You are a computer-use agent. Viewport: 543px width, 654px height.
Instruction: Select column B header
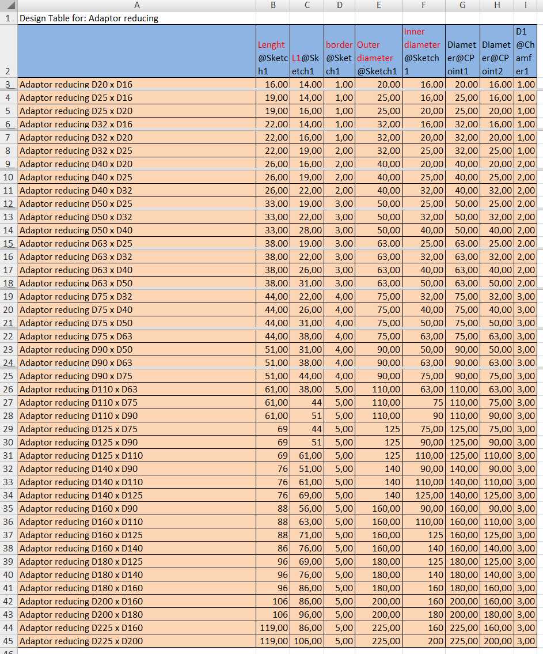click(x=273, y=5)
